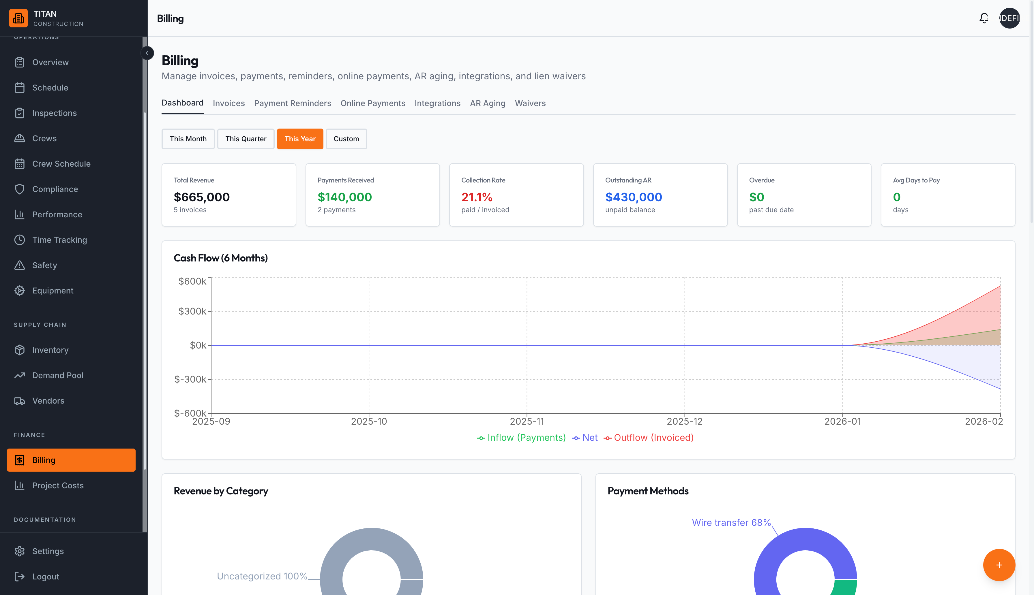This screenshot has height=595, width=1034.
Task: Choose Custom date range
Action: (346, 139)
